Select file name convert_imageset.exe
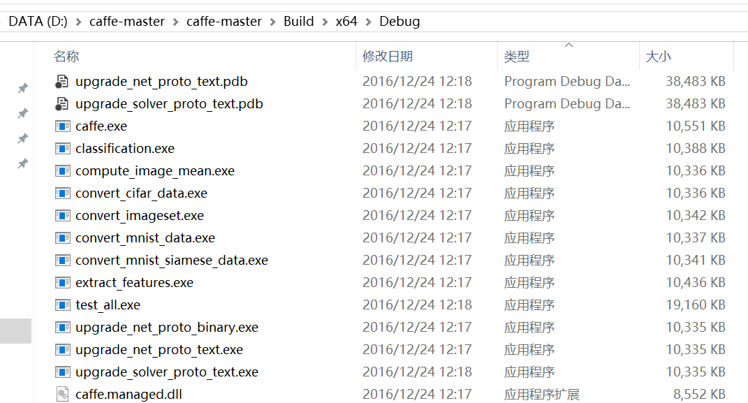Screen dimensions: 748x403 pyautogui.click(x=140, y=216)
